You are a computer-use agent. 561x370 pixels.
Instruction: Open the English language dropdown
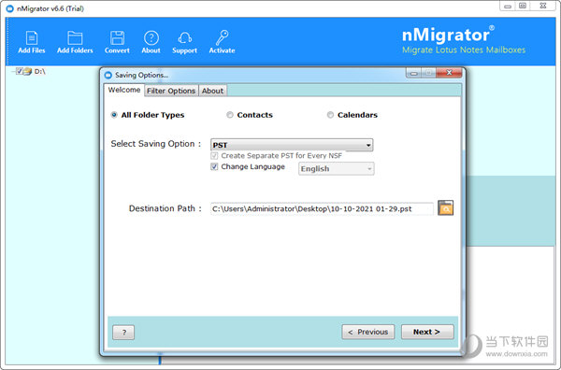pyautogui.click(x=337, y=169)
